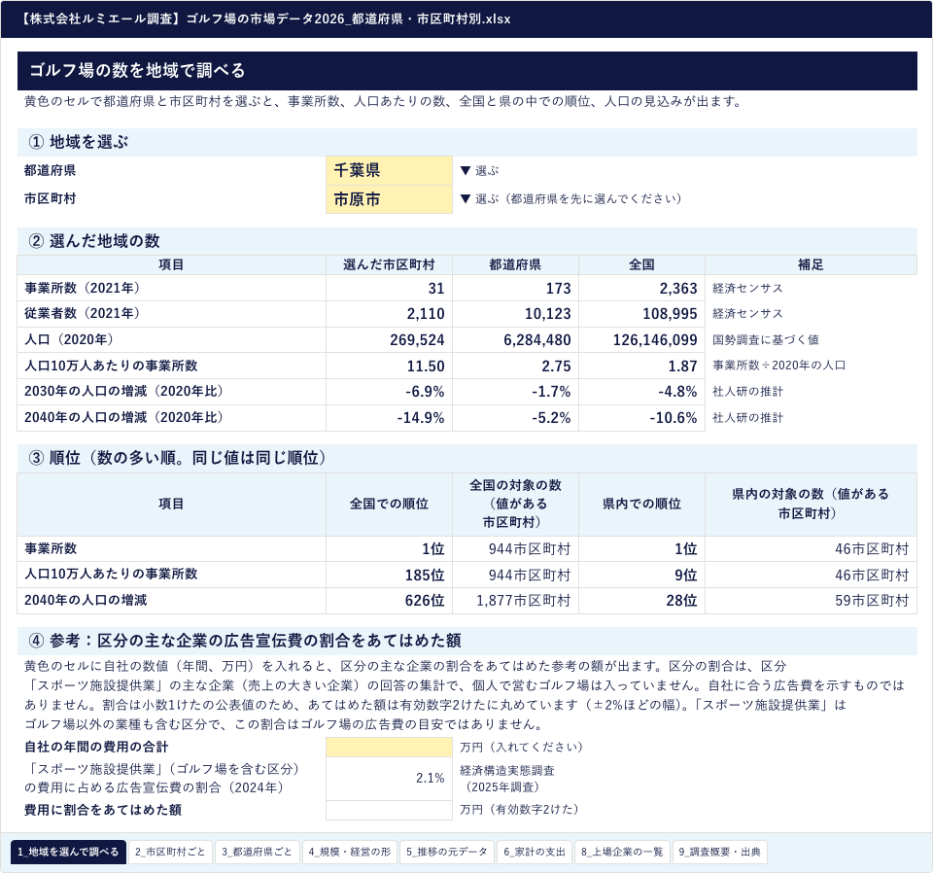Switch to the 3_都道府県ごと sheet tab

coord(257,852)
